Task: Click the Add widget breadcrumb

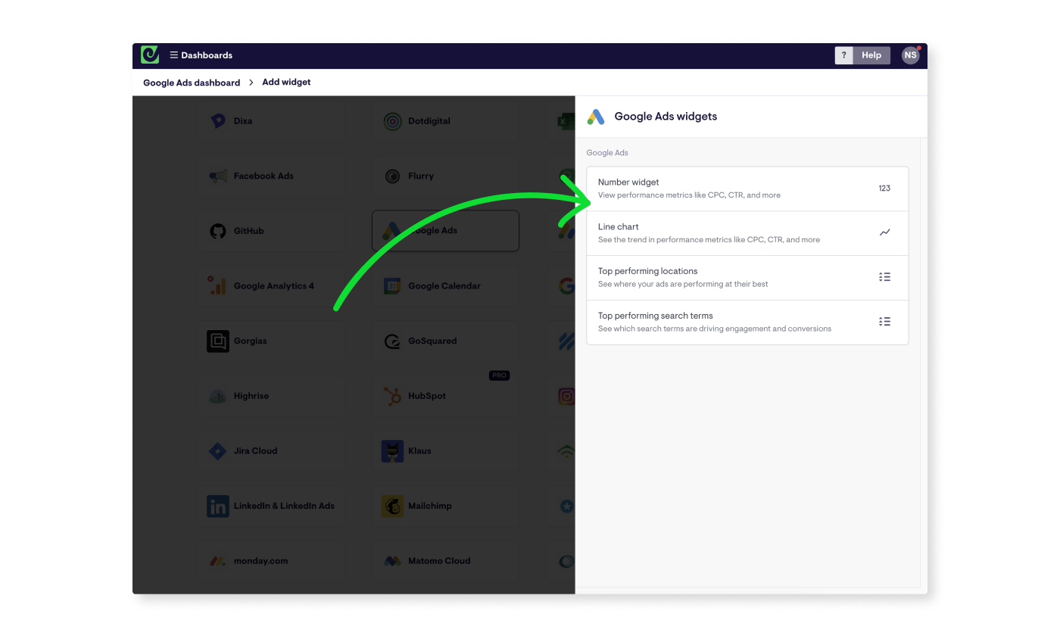Action: pyautogui.click(x=286, y=82)
